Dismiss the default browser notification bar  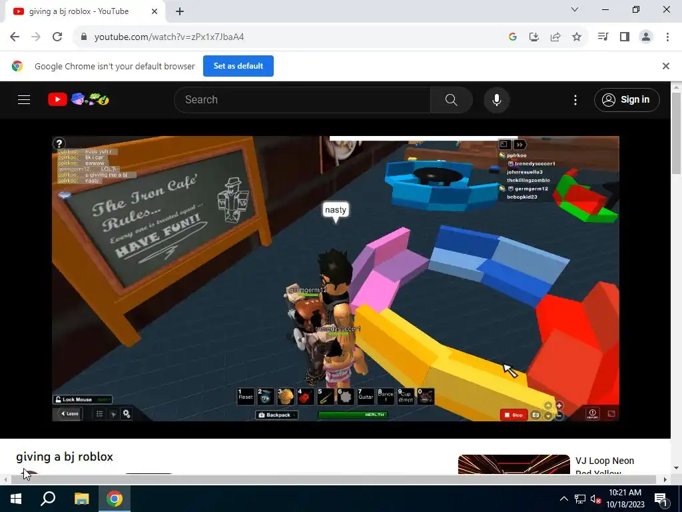665,66
